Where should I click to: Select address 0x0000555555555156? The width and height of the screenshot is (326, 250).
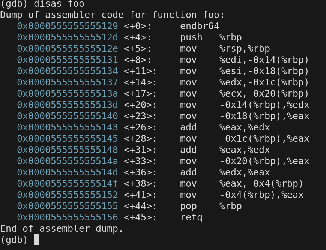tap(68, 217)
